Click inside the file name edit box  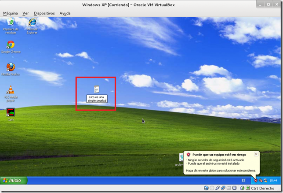[x=97, y=99]
